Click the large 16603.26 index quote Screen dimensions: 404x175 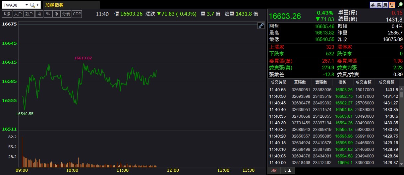(x=285, y=16)
